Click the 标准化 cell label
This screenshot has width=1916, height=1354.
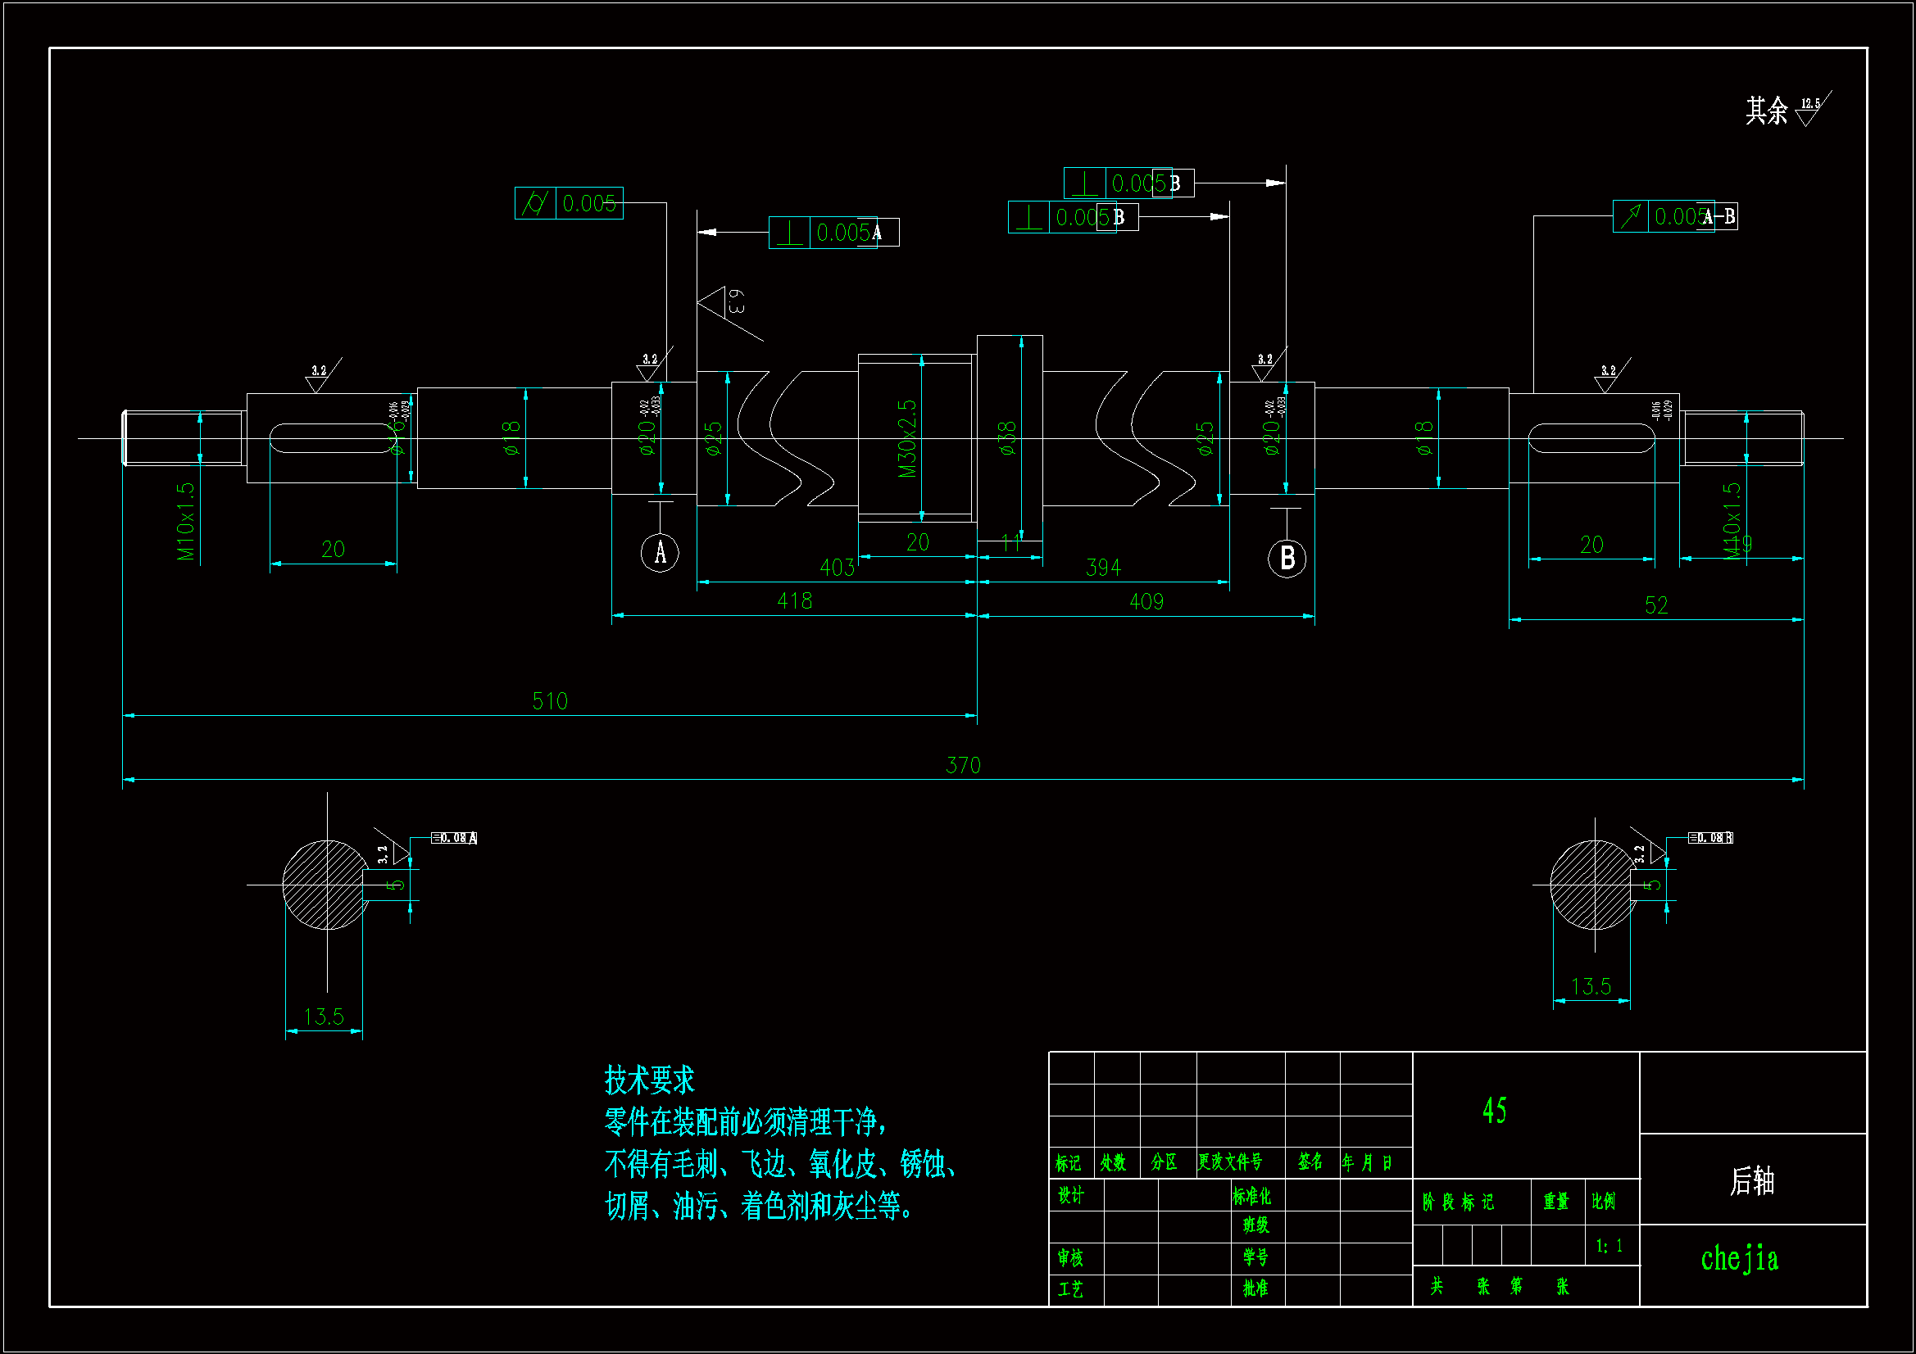pos(1251,1197)
